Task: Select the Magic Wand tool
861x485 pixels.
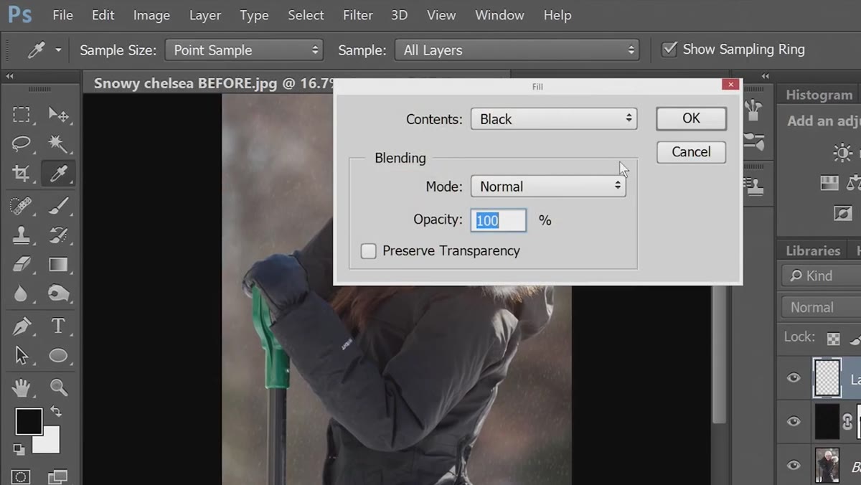Action: click(58, 143)
